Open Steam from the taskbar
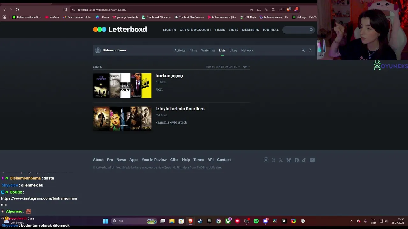The image size is (408, 229). pos(200,221)
